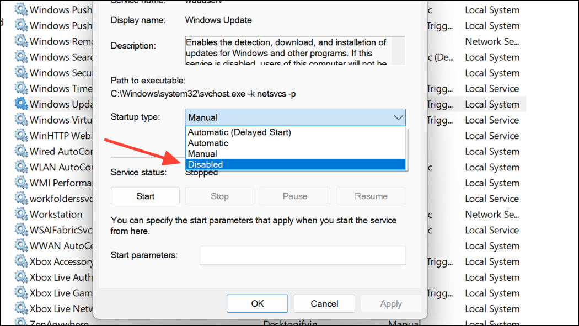579x326 pixels.
Task: Click the gear icon beside Workstation service
Action: click(x=21, y=214)
